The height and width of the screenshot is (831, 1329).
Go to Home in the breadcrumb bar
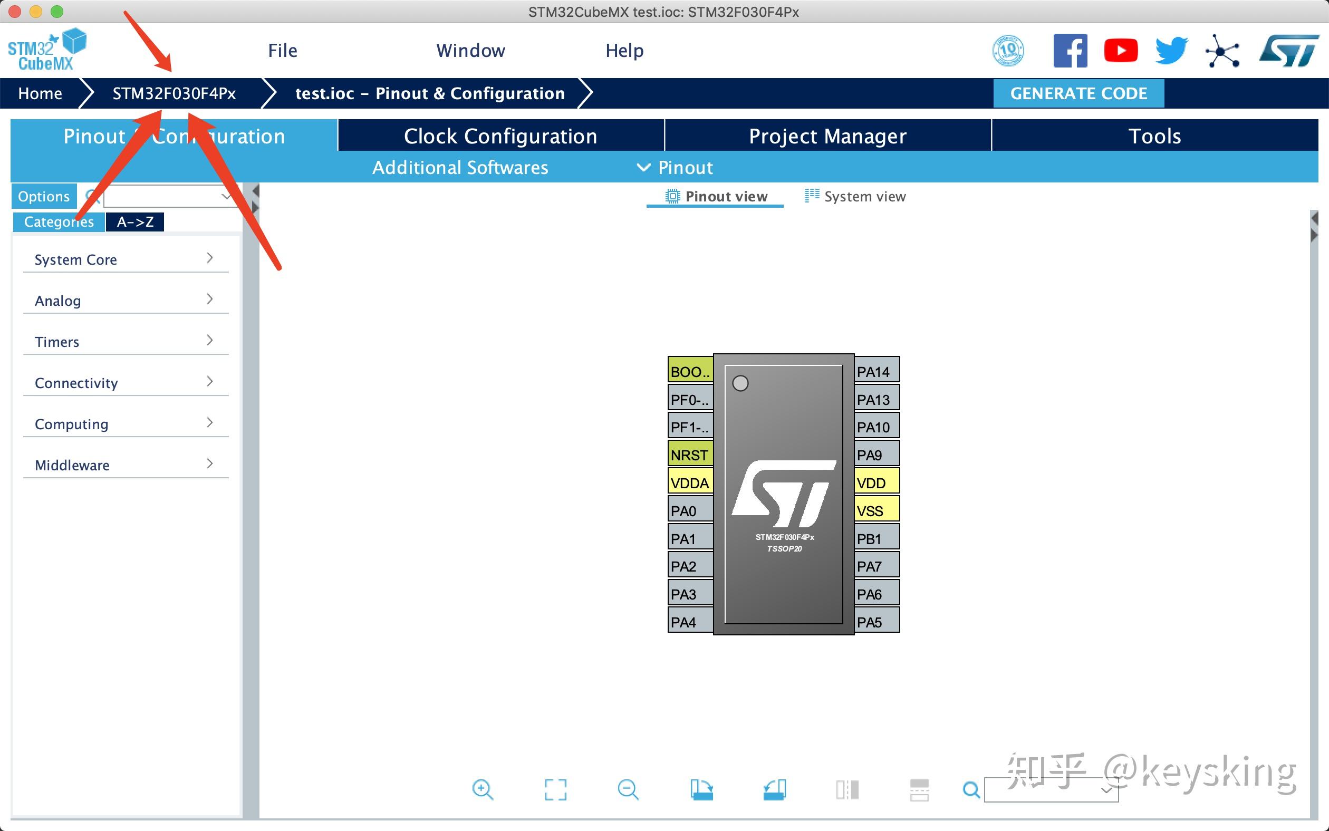40,93
